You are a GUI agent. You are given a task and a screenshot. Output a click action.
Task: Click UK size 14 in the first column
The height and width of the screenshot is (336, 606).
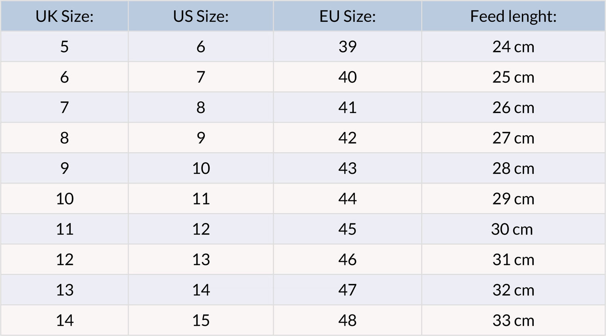click(x=65, y=321)
